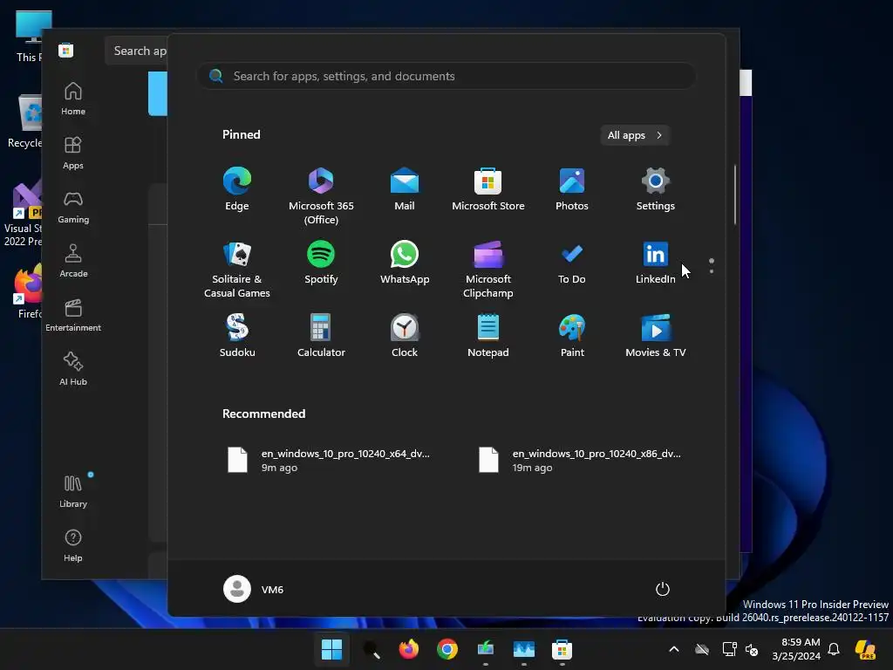Launch Microsoft 365 (Office)
This screenshot has width=893, height=670.
[321, 196]
